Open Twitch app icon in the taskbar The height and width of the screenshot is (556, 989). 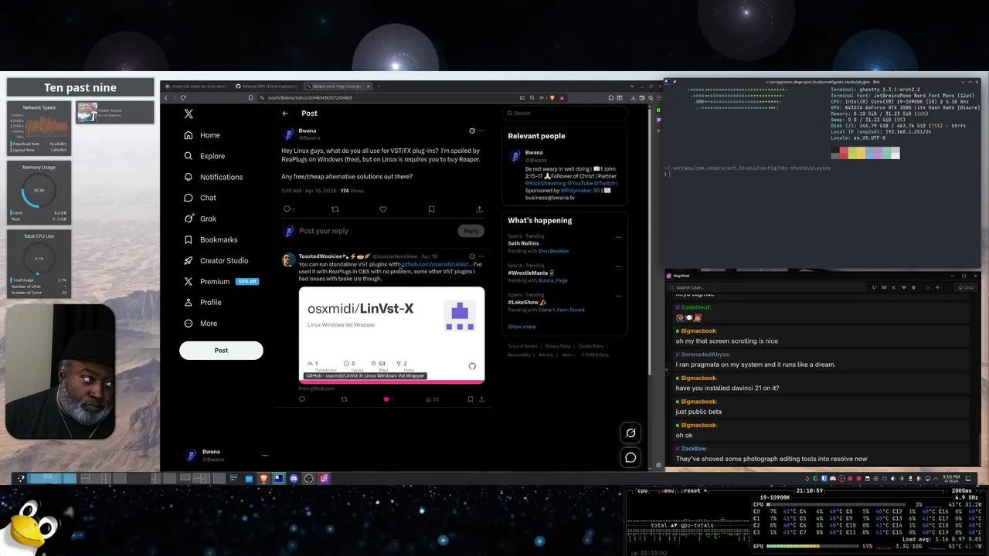(324, 479)
